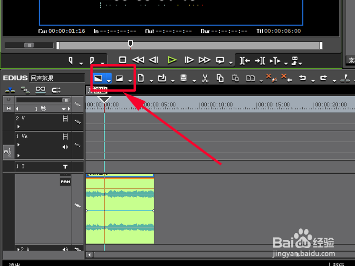The image size is (355, 266).
Task: Click the Cur timecode 00:00:01:16
Action: click(67, 31)
